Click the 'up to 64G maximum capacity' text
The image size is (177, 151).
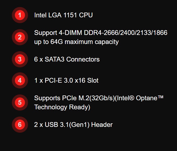point(76,42)
